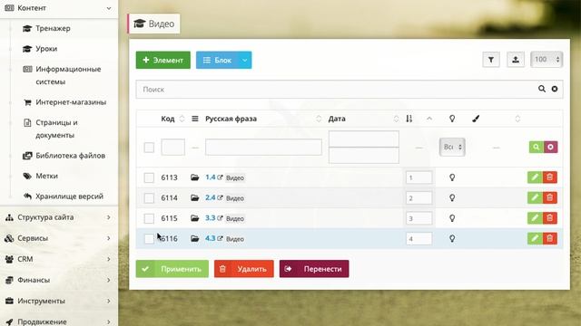Click the external link icon next to 2.4
581x326 pixels.
pos(220,197)
